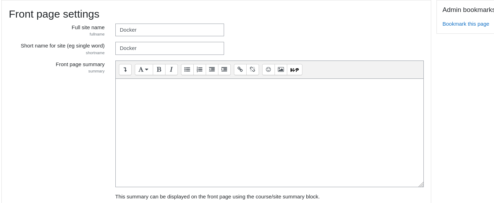Toggle bold formatting in summary editor
The width and height of the screenshot is (494, 203).
159,70
